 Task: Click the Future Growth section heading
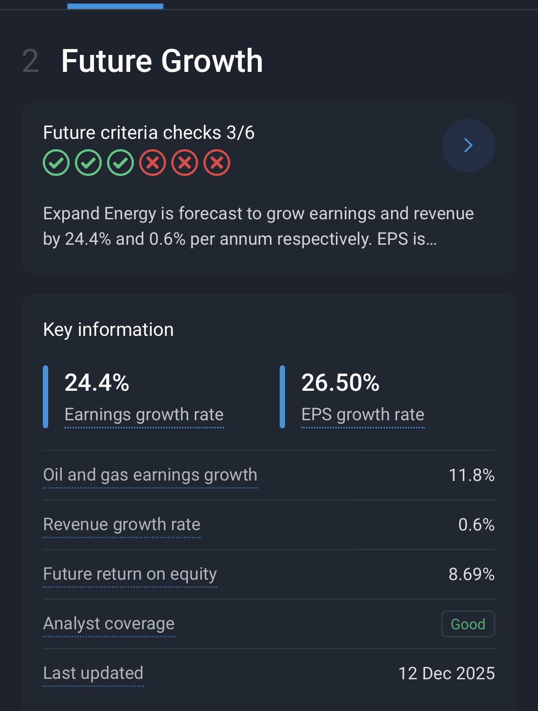click(x=162, y=61)
